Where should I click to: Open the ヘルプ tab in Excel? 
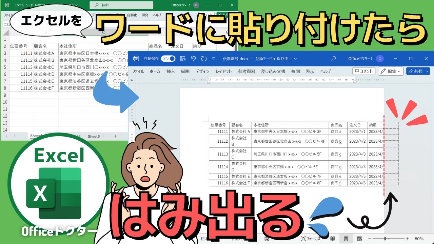click(x=157, y=15)
